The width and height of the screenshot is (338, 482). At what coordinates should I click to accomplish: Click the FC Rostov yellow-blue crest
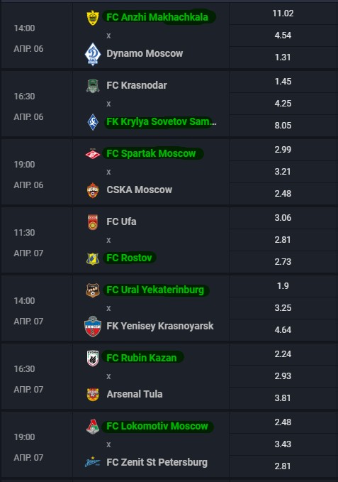(x=93, y=258)
